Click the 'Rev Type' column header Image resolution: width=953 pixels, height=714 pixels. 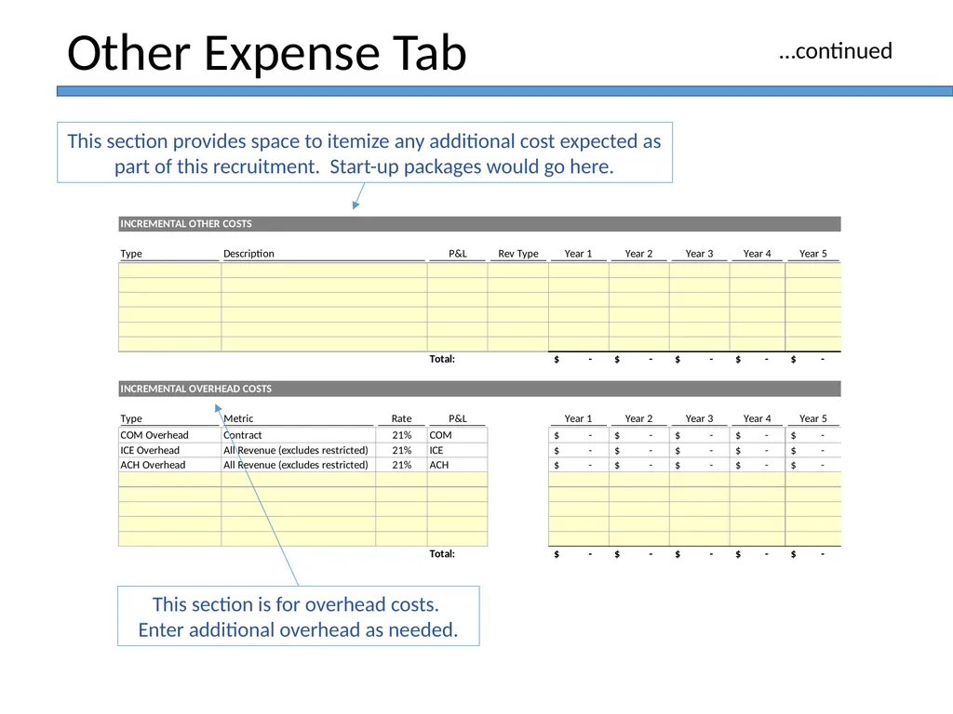[x=517, y=254]
